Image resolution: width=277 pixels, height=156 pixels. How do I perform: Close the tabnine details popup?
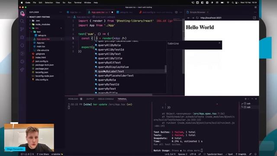click(x=219, y=43)
